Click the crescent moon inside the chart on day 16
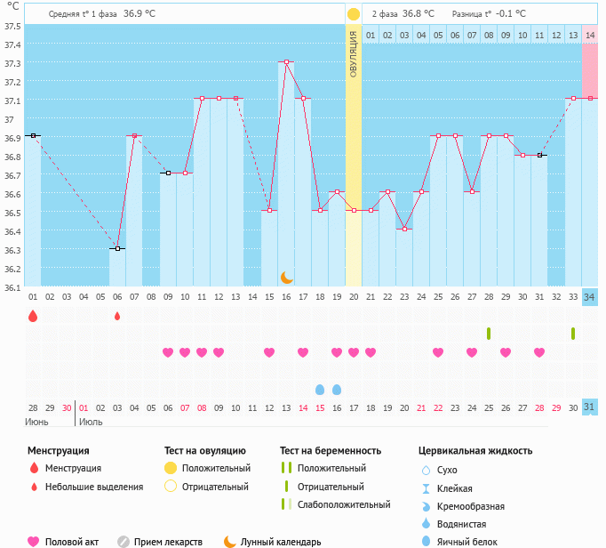606x548 pixels. tap(286, 278)
